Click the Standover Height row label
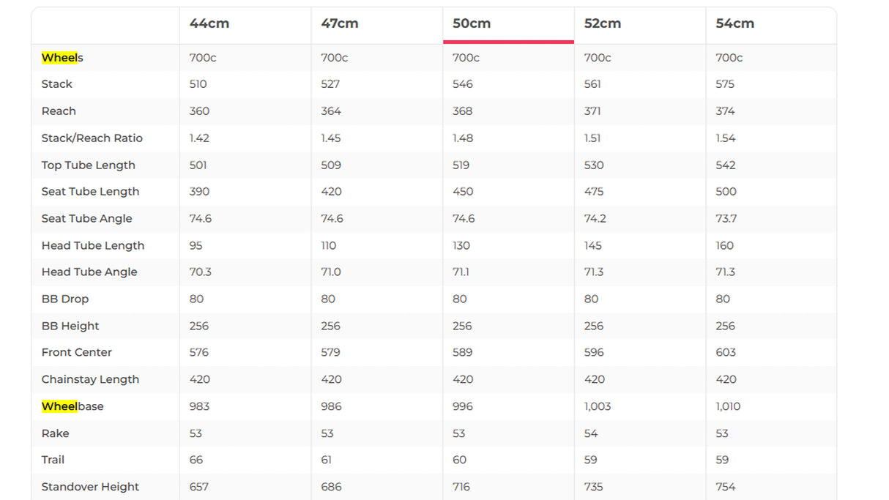This screenshot has width=889, height=500. 90,487
